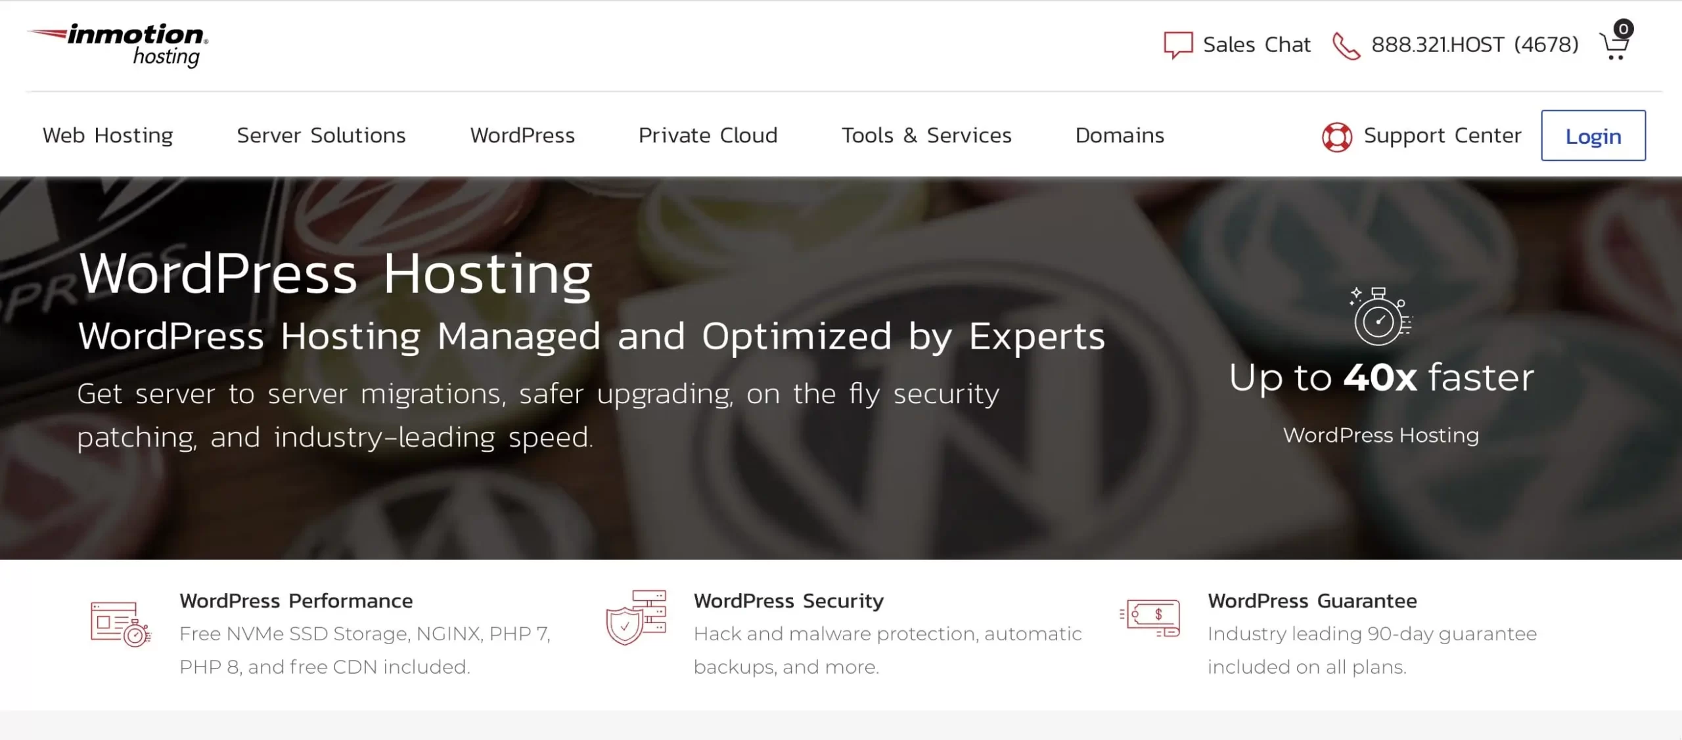Click the WordPress Hosting banner heading
The height and width of the screenshot is (740, 1682).
point(335,273)
